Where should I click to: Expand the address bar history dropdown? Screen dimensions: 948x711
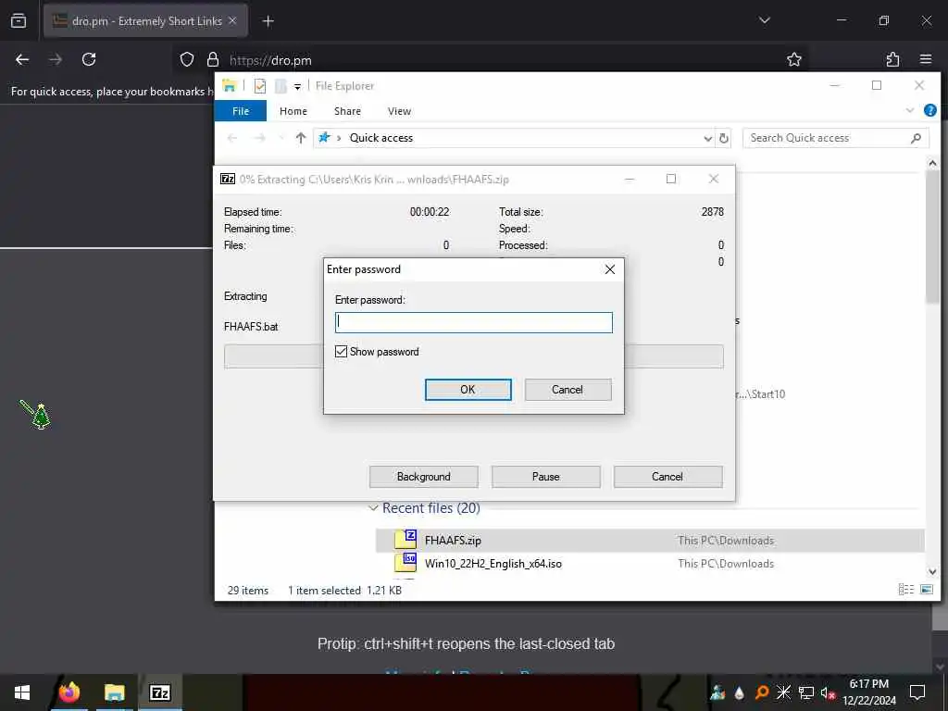pos(707,139)
